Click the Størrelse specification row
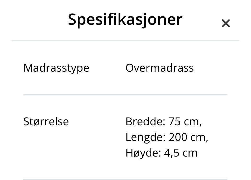Image resolution: width=251 pixels, height=180 pixels. pyautogui.click(x=125, y=136)
